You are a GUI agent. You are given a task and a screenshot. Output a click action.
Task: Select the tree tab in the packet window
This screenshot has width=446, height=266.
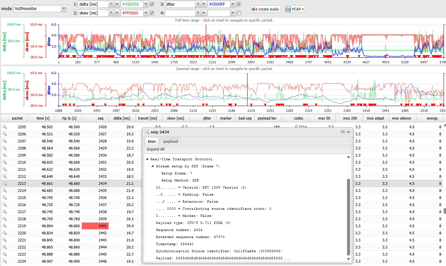(x=151, y=141)
